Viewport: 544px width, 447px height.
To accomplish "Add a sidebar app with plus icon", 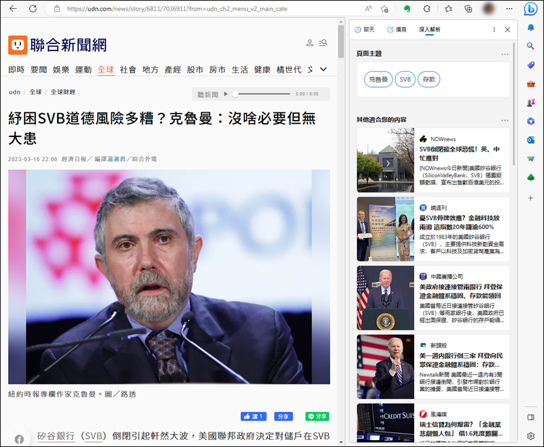I will 531,198.
